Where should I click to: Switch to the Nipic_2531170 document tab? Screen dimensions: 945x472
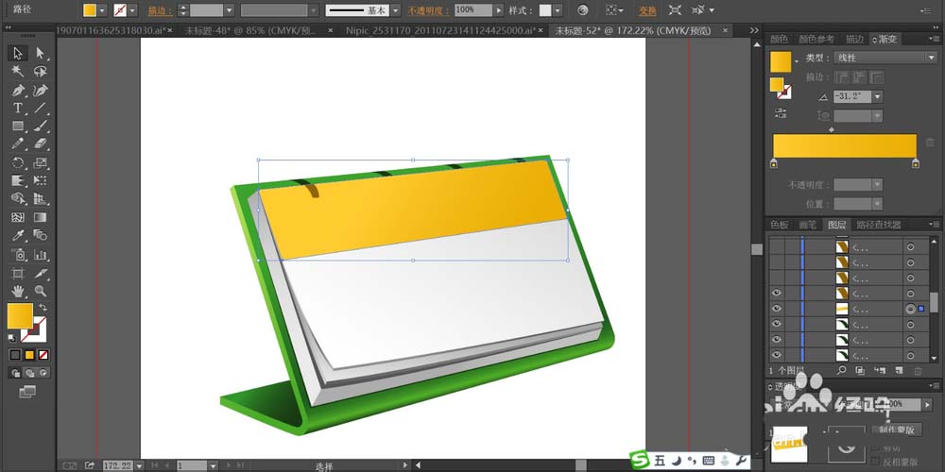coord(441,30)
